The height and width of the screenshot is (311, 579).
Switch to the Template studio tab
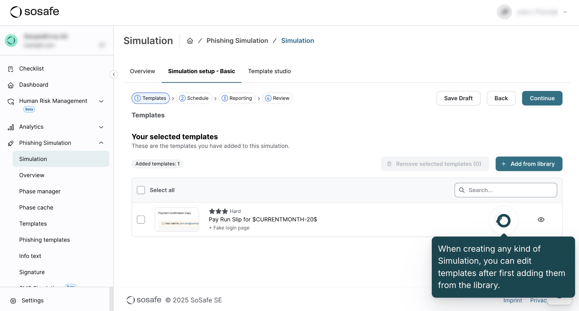269,71
